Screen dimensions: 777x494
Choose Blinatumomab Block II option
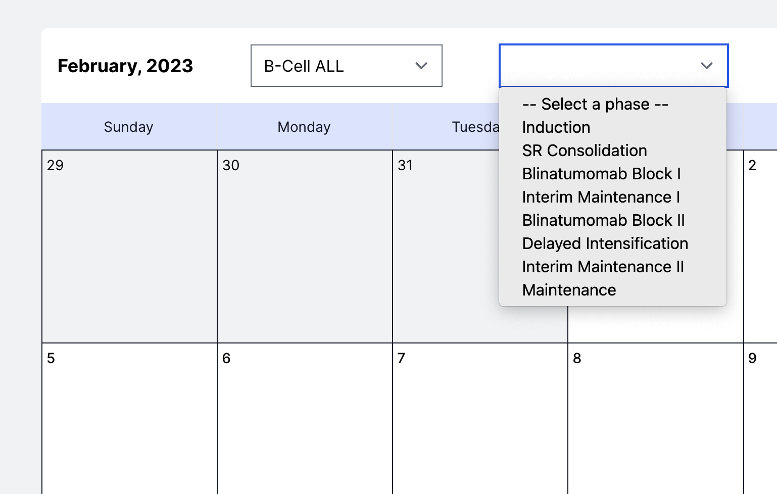[603, 220]
